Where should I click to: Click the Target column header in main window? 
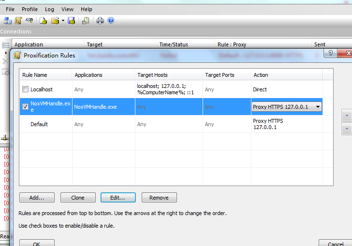120,44
